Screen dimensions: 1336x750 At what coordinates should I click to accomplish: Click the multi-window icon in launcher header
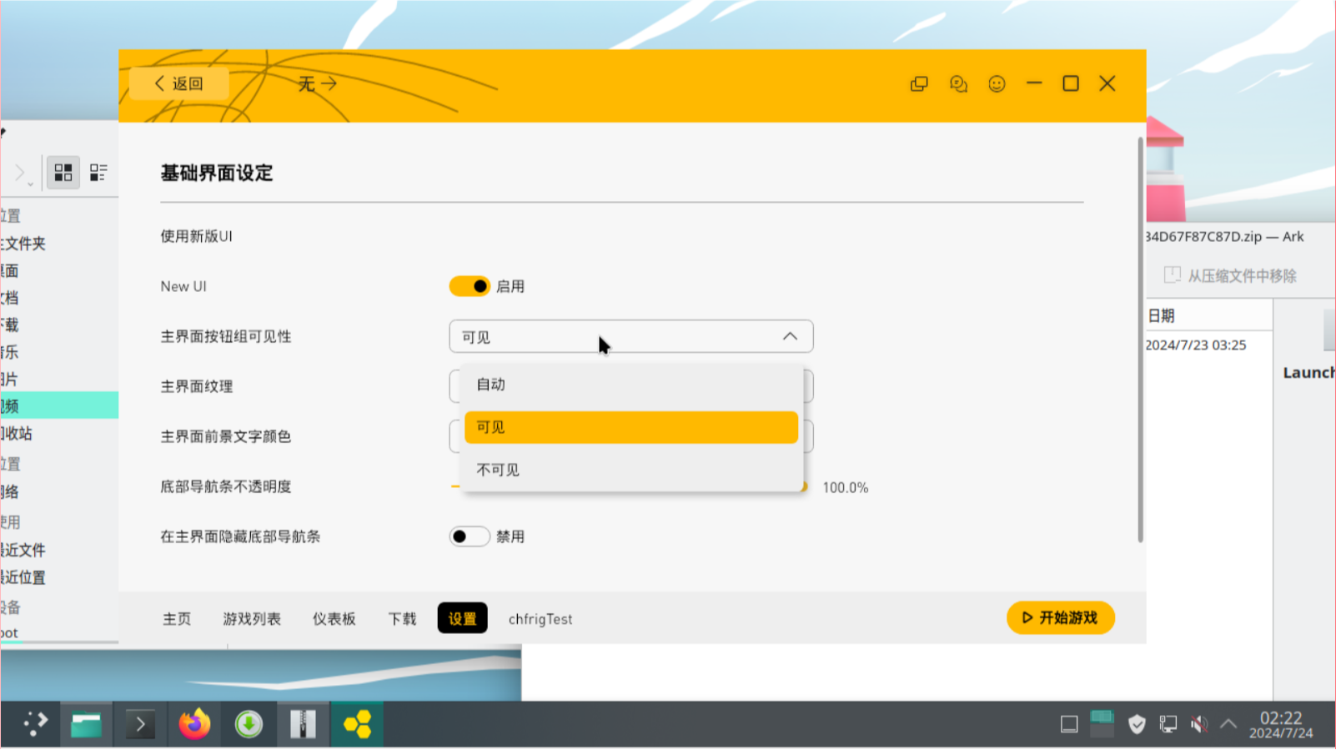tap(919, 84)
